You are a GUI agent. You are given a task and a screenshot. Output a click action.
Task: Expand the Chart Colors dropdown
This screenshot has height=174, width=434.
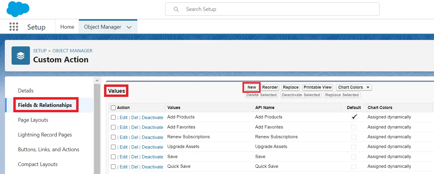click(354, 87)
